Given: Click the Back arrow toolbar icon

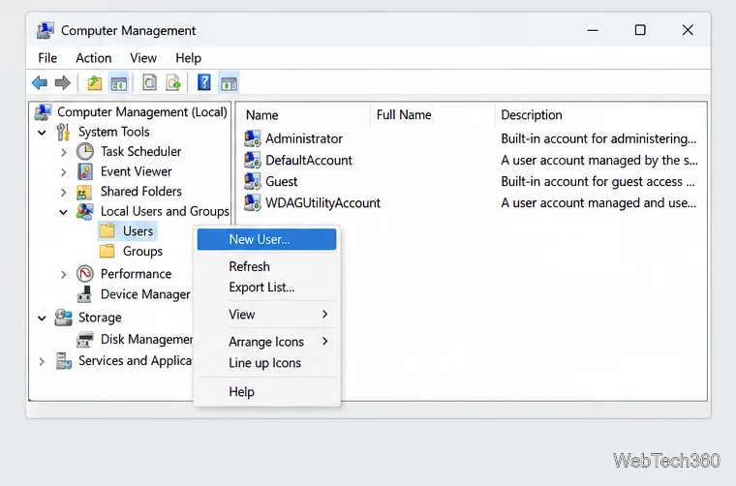Looking at the screenshot, I should [x=40, y=83].
